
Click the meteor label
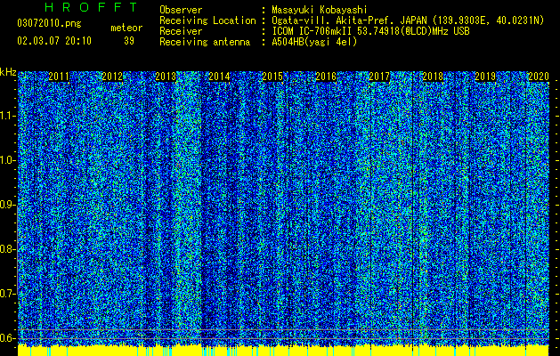[x=126, y=28]
